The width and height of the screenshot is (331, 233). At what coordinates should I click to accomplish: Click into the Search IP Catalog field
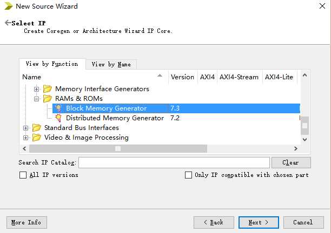pyautogui.click(x=174, y=162)
